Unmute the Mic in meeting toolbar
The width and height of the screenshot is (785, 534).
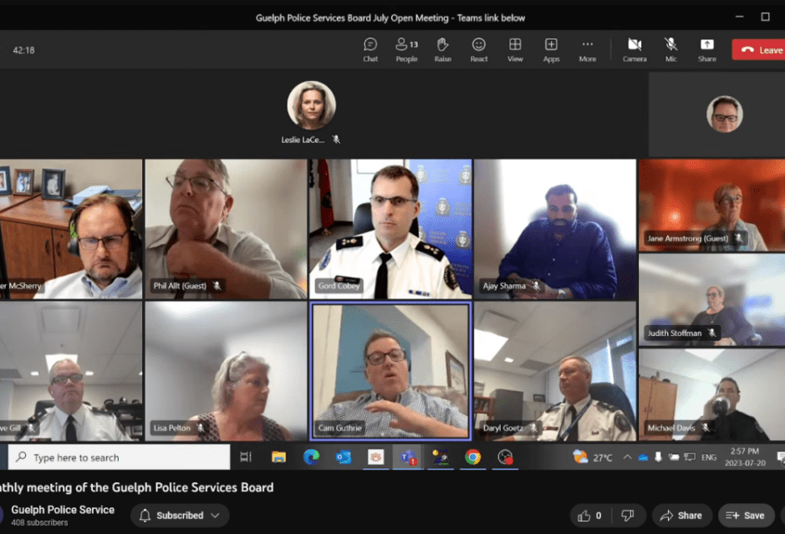click(x=670, y=49)
